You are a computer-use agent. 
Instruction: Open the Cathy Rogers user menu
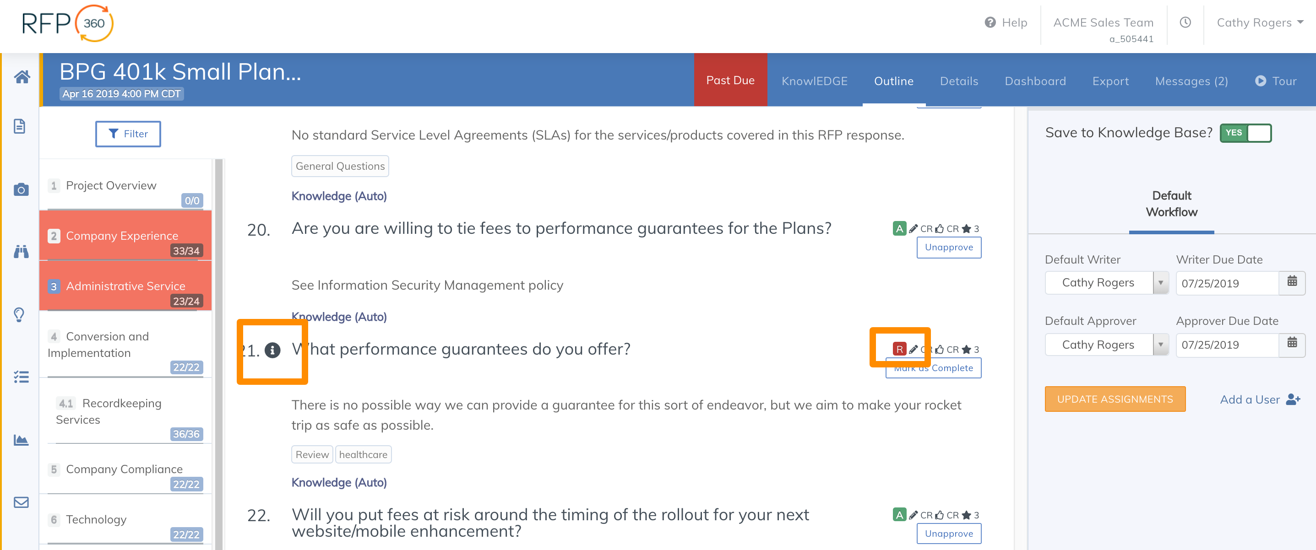click(x=1259, y=22)
